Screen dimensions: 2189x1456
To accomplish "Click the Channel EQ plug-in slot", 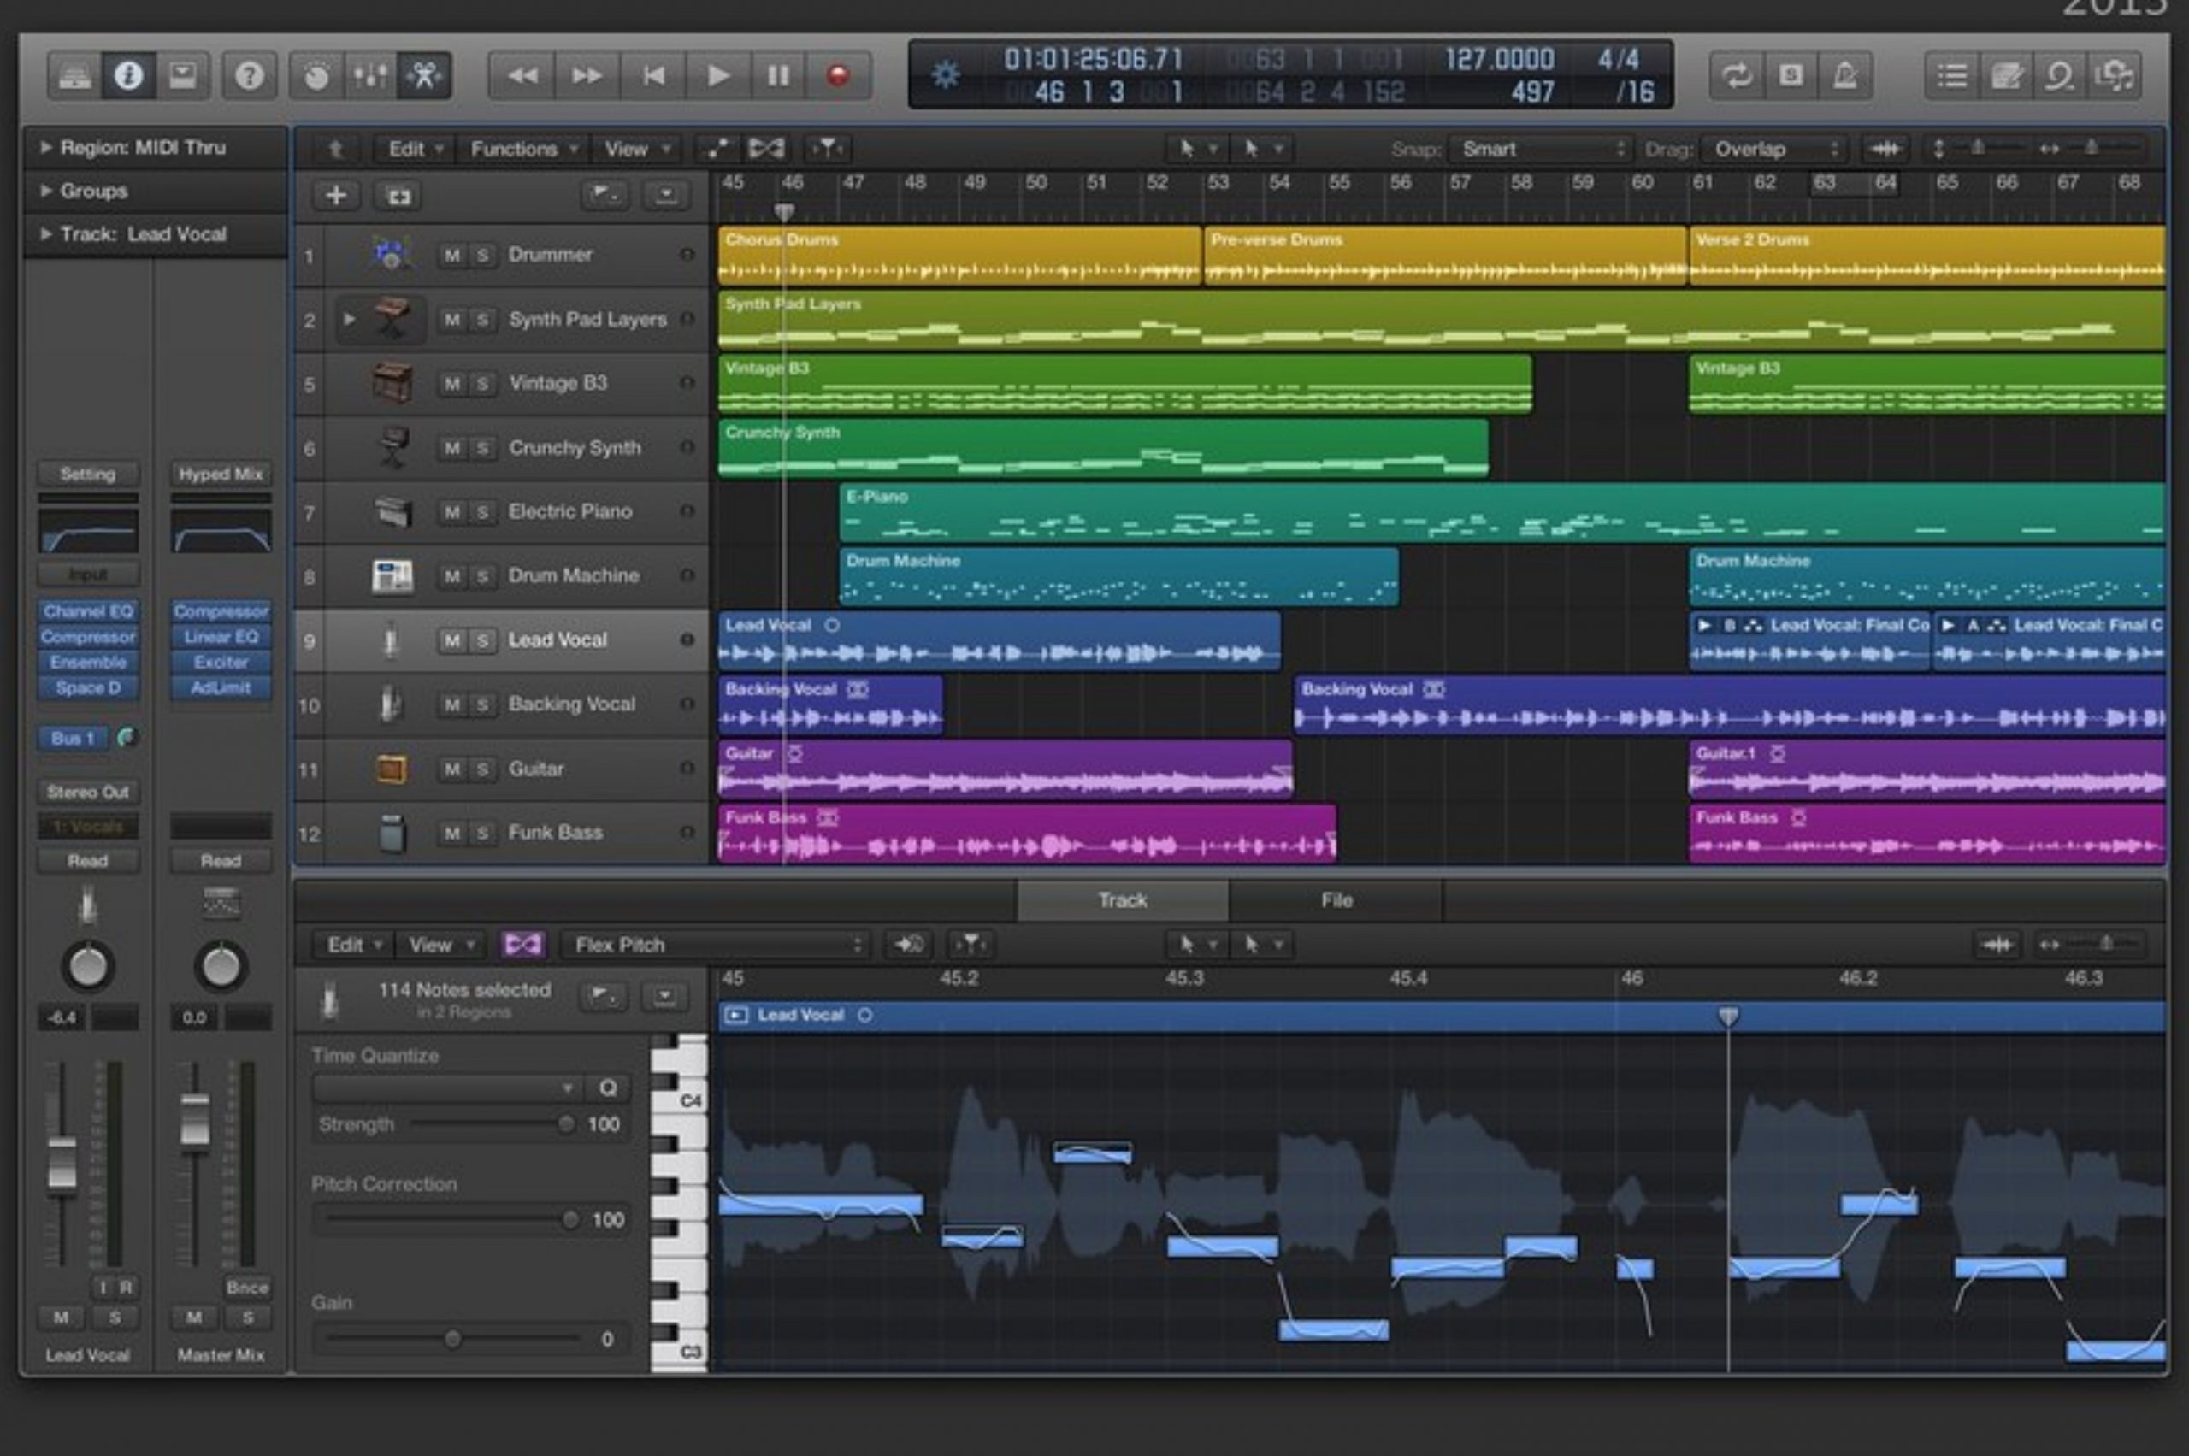I will [88, 611].
